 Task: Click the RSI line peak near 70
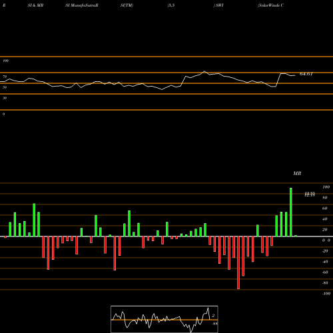click(204, 71)
